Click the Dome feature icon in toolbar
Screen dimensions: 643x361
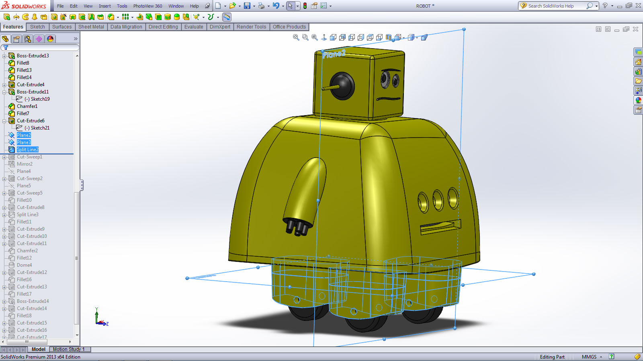[177, 17]
